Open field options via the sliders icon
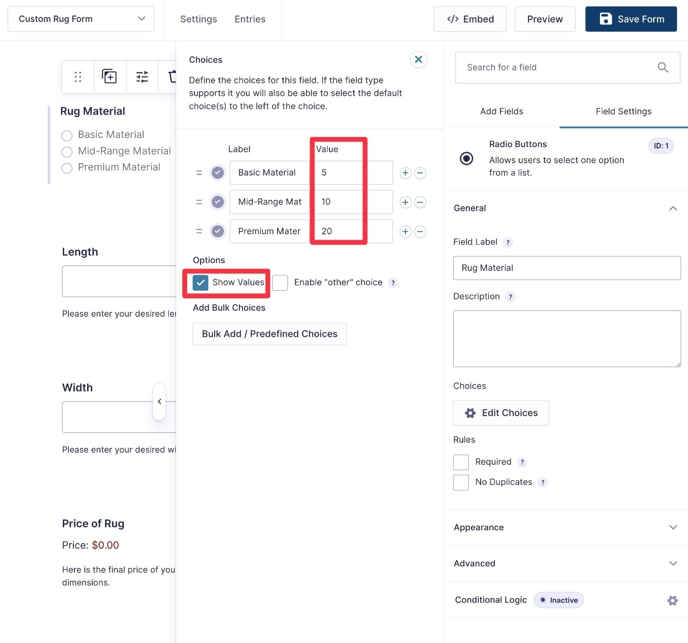This screenshot has width=688, height=643. [142, 77]
